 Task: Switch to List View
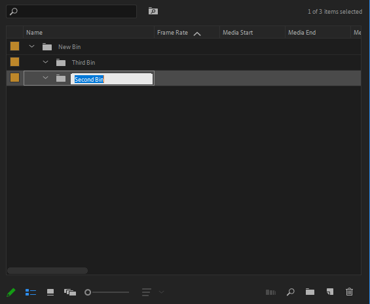click(x=31, y=292)
